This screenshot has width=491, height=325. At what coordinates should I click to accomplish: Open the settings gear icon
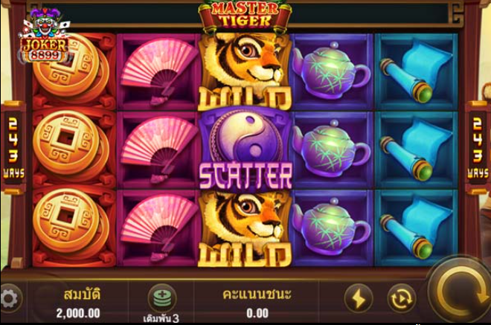pyautogui.click(x=11, y=299)
